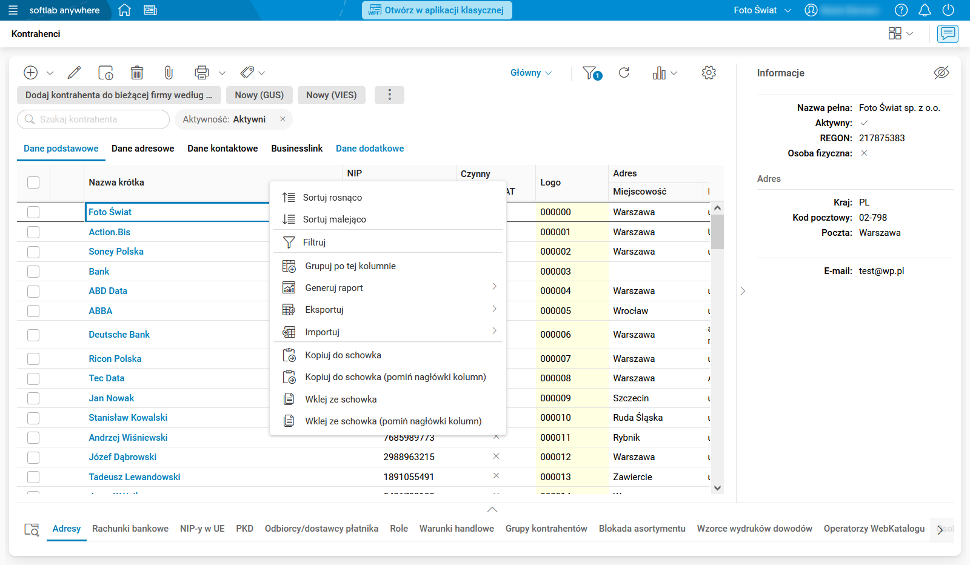Expand the print options arrow
The image size is (970, 565).
222,73
